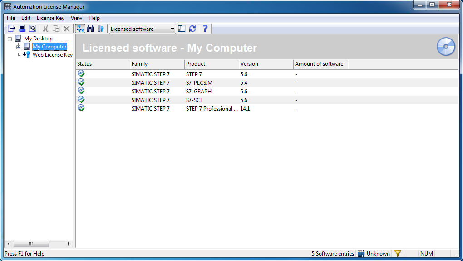Open the Licensed software view dropdown
Image resolution: width=463 pixels, height=261 pixels.
143,29
